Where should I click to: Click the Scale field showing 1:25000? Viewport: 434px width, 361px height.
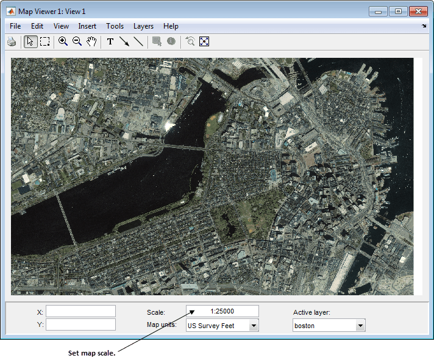click(222, 311)
